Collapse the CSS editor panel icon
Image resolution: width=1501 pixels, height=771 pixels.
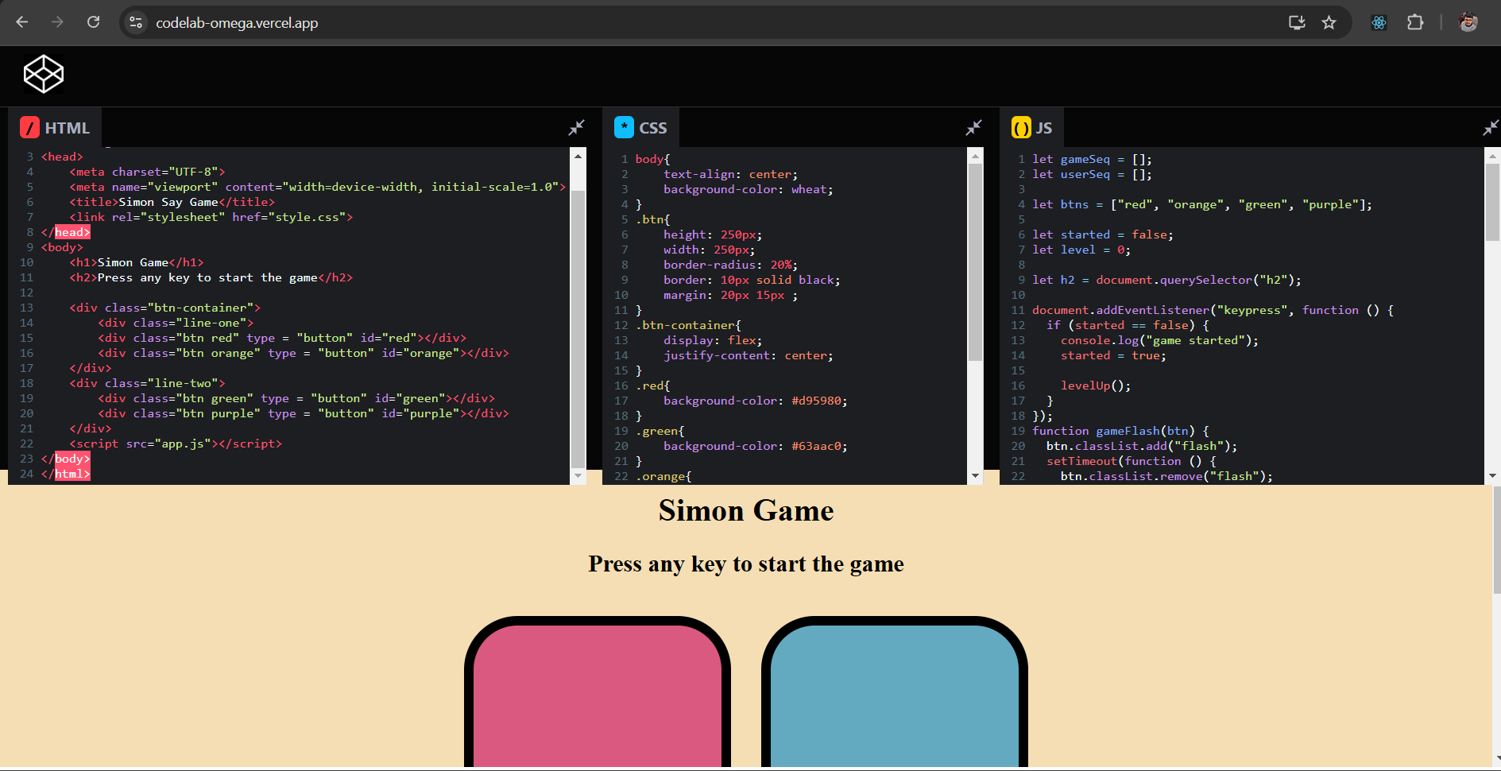coord(974,127)
